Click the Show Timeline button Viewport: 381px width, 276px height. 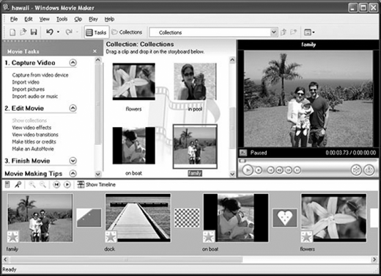coord(97,184)
